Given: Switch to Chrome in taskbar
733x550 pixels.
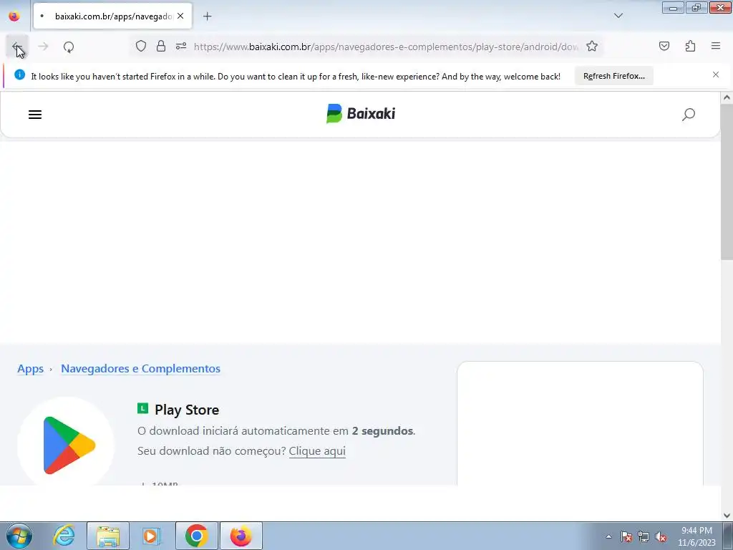Looking at the screenshot, I should [196, 536].
